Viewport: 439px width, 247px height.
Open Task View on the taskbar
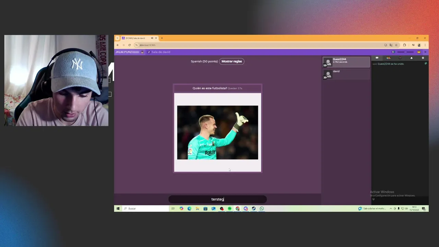(173, 209)
